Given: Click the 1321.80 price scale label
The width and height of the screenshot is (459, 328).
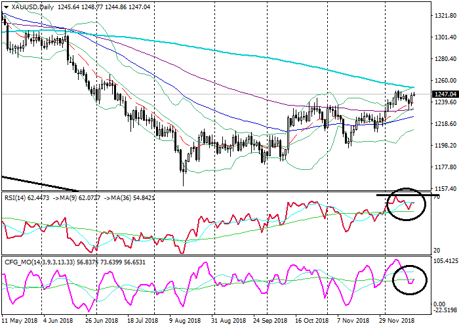Looking at the screenshot, I should coord(444,15).
